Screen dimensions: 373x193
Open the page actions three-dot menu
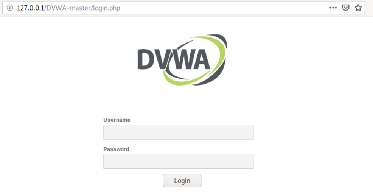(333, 8)
